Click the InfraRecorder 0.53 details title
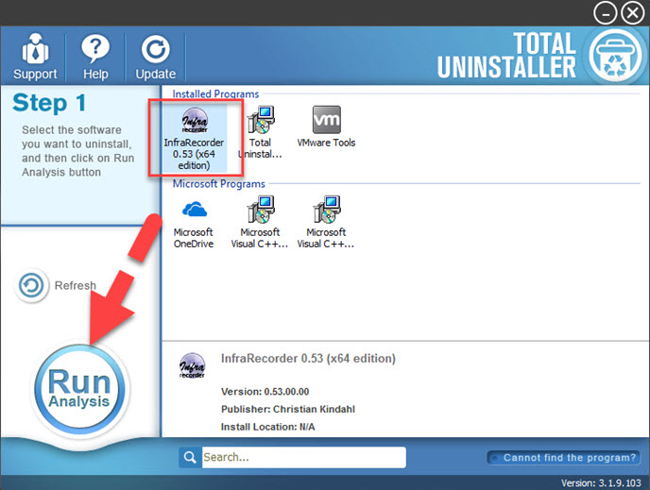This screenshot has height=490, width=650. coord(308,358)
